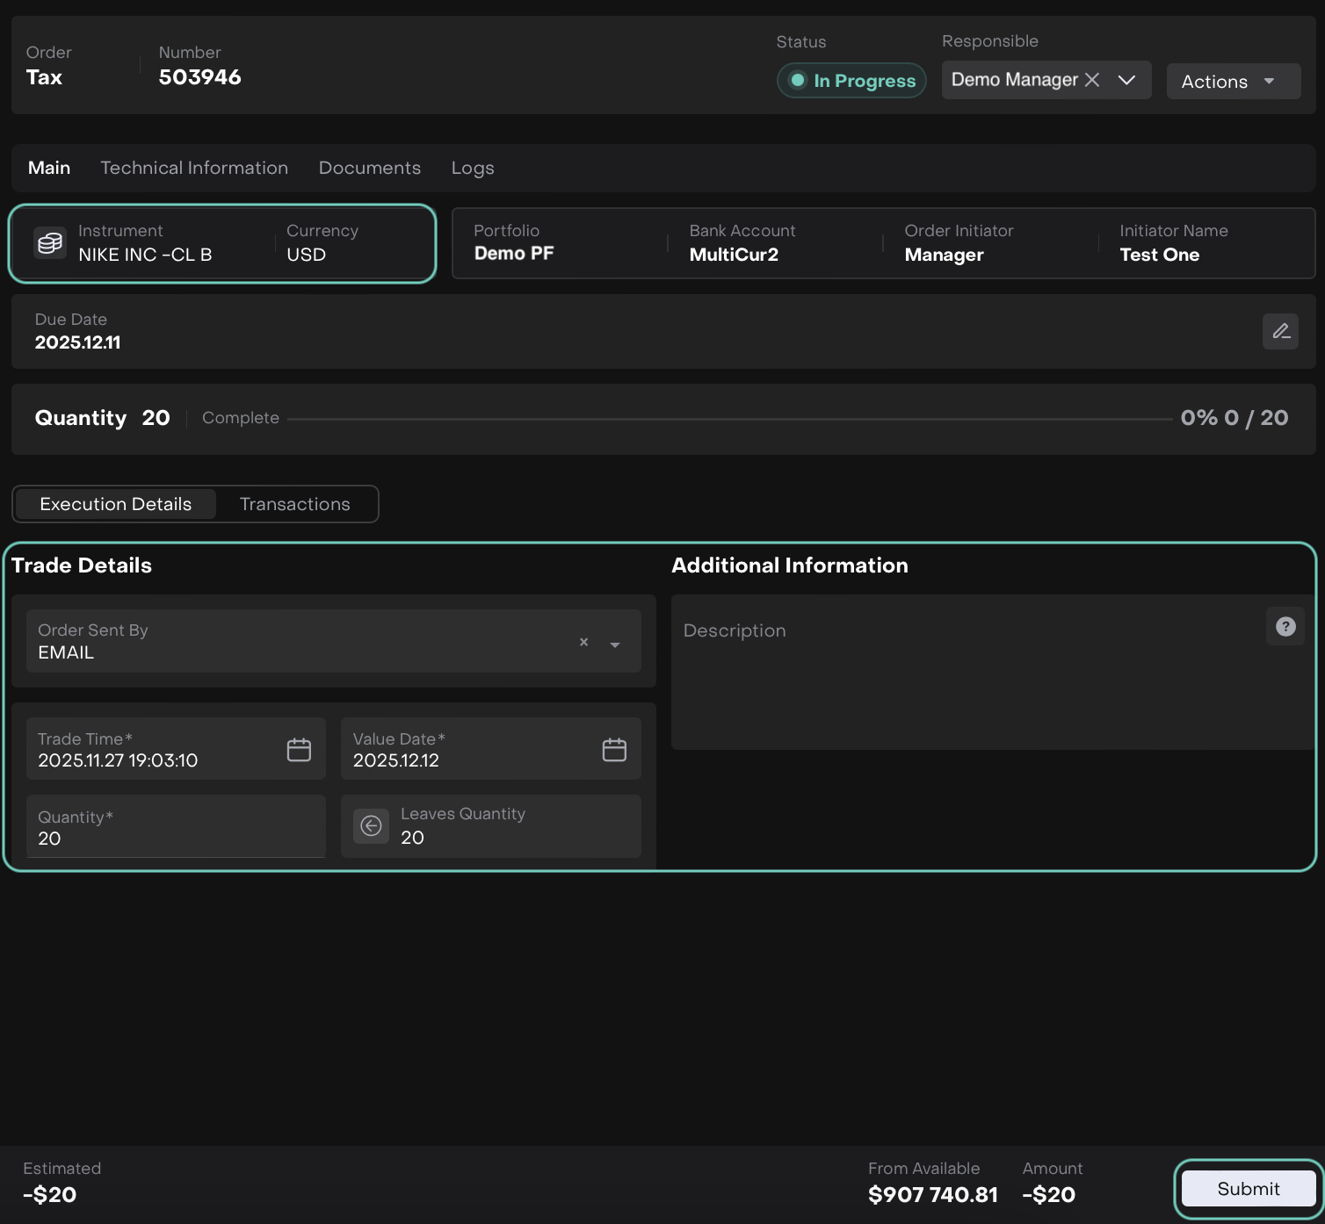Expand the Order Sent By dropdown arrow

pos(615,644)
